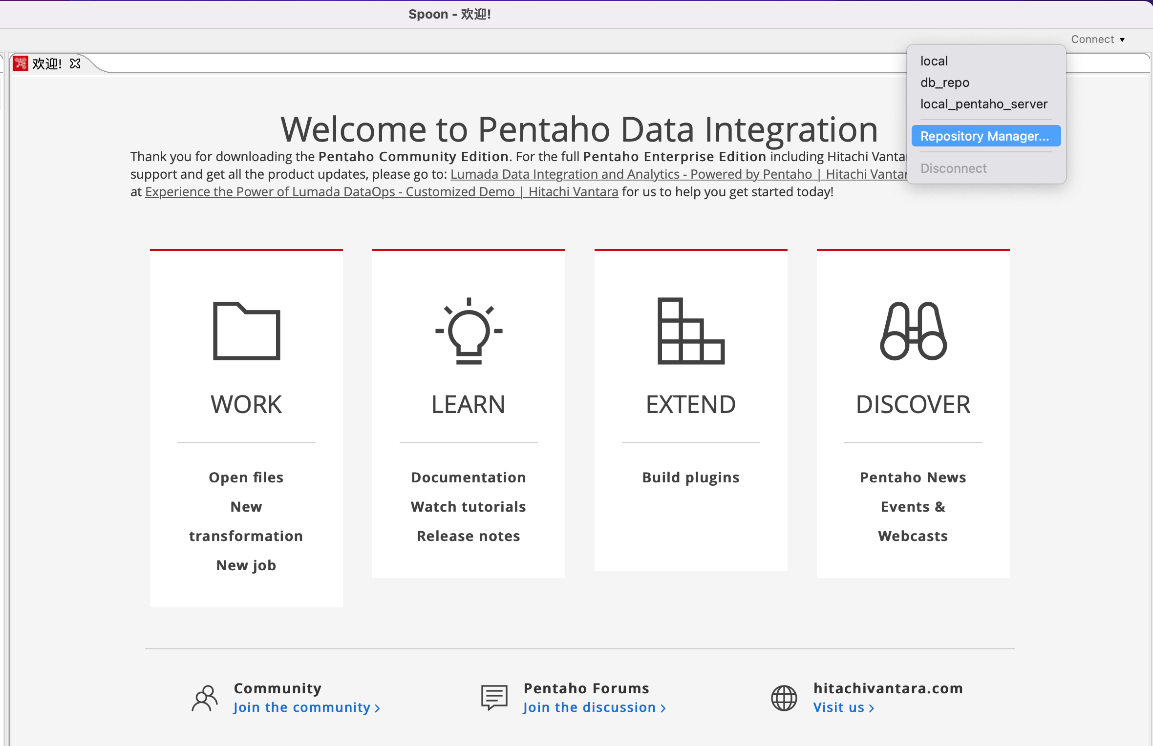Click the red Spoon icon on welcome tab
Viewport: 1153px width, 746px height.
click(21, 63)
